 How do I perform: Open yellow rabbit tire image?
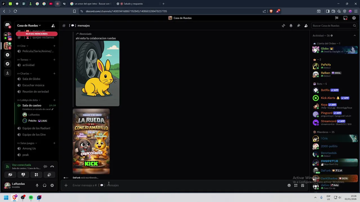[98, 74]
